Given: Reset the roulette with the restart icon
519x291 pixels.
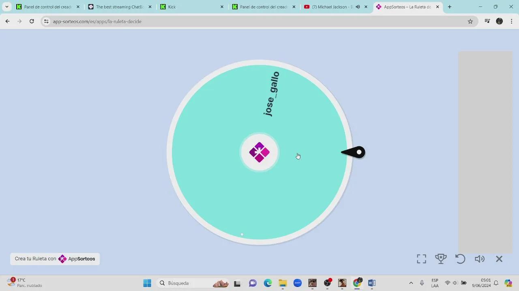Looking at the screenshot, I should (x=460, y=259).
